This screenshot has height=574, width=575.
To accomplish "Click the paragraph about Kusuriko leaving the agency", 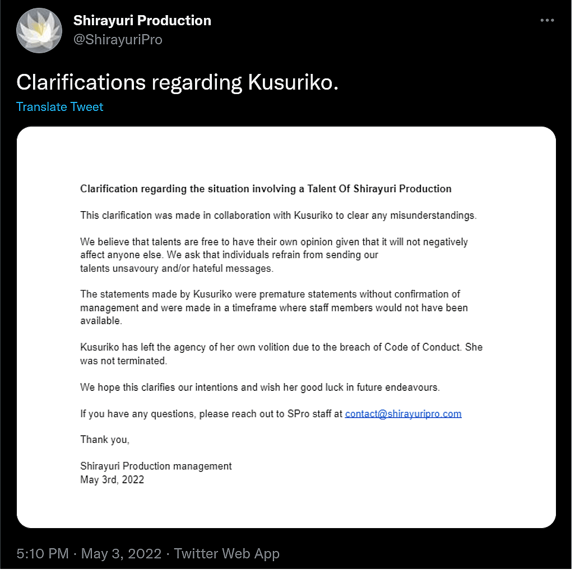I will click(281, 354).
